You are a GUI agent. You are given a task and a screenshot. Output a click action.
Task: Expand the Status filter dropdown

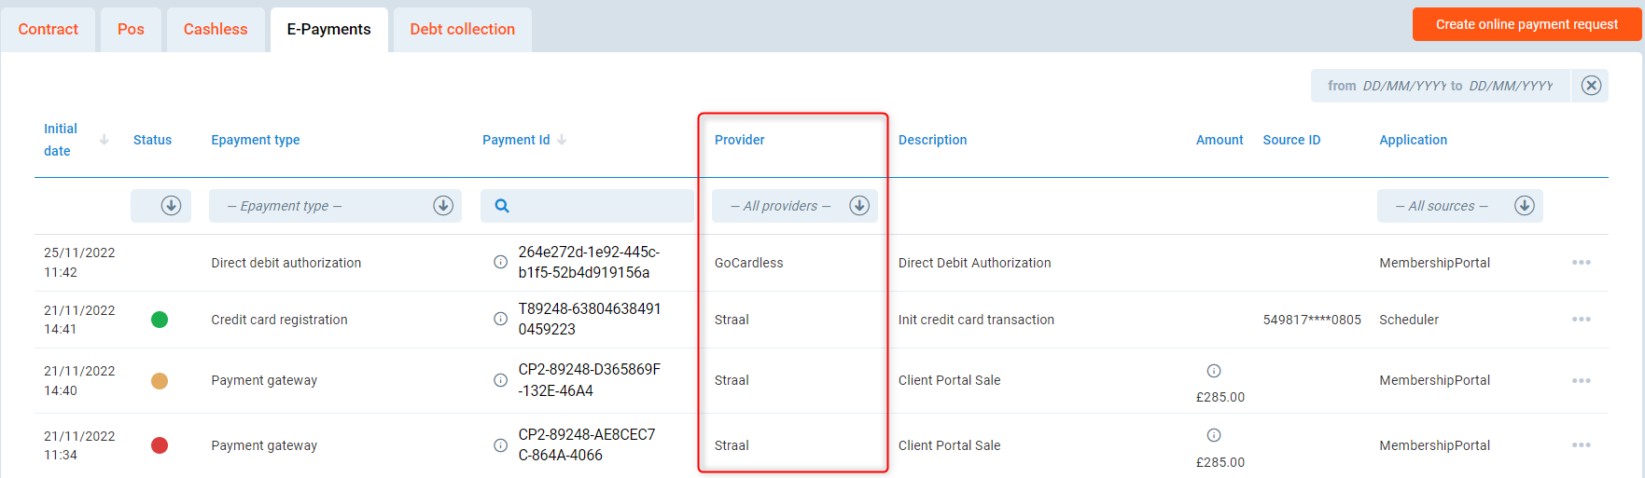[x=171, y=206]
